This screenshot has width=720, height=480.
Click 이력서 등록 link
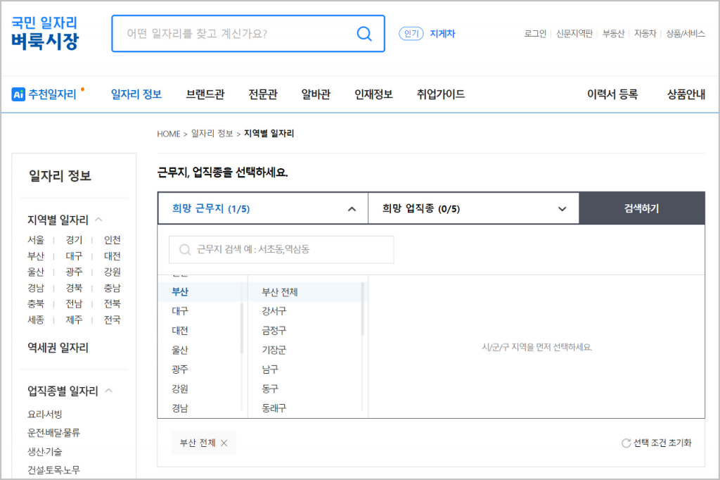612,94
